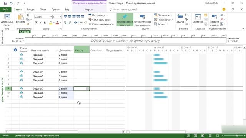Click the task Notes yellow icon
This screenshot has width=246, height=138.
(206, 15)
